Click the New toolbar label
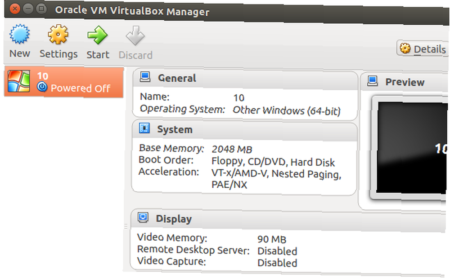This screenshot has height=278, width=450. pos(19,53)
